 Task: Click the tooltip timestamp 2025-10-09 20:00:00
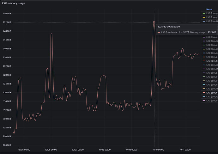pos(168,27)
